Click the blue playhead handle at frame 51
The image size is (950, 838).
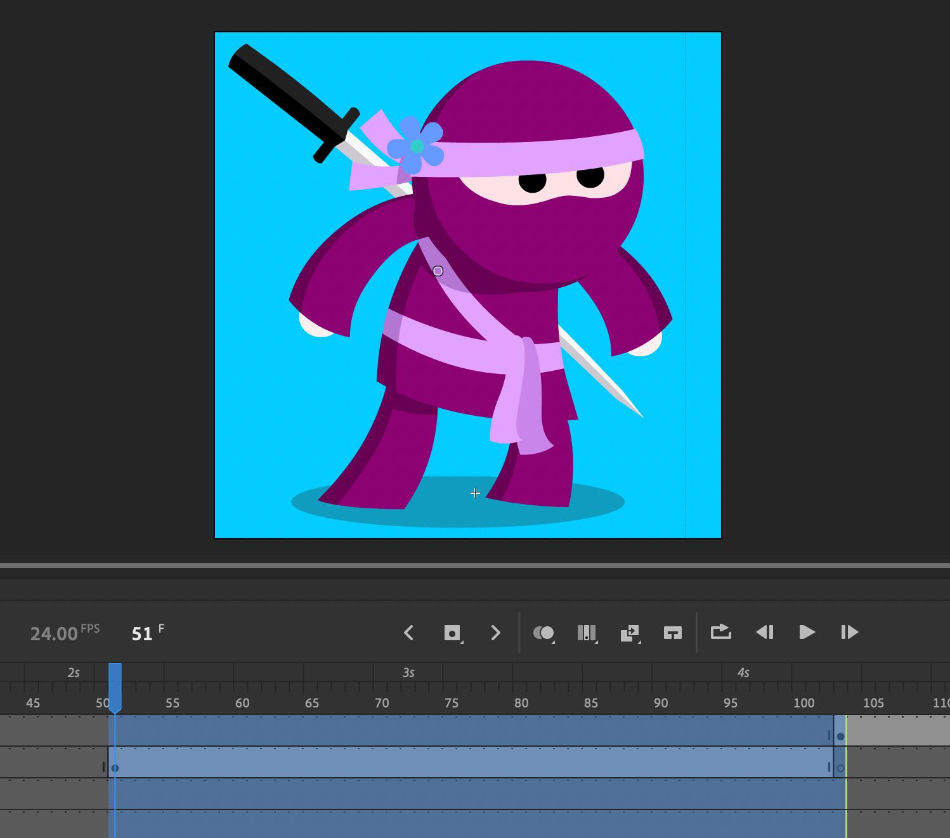pos(115,688)
